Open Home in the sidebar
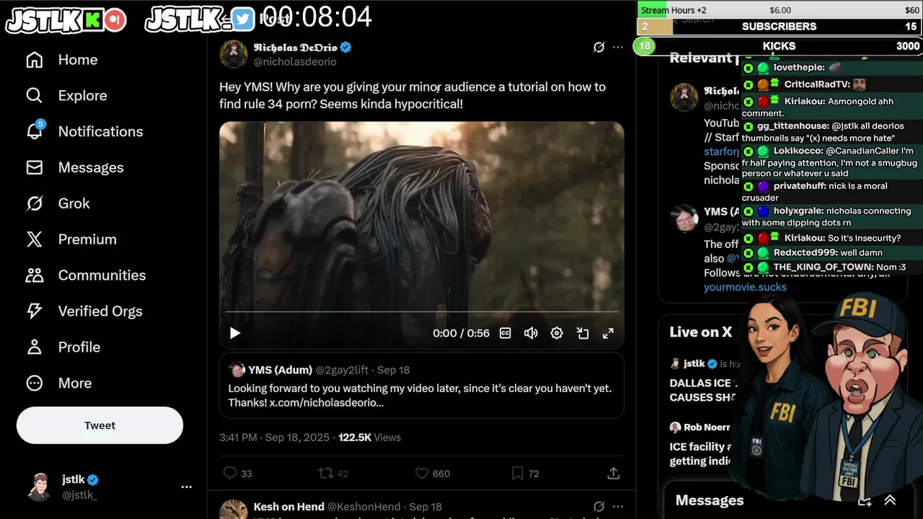Screen dimensions: 923x519 [61, 60]
